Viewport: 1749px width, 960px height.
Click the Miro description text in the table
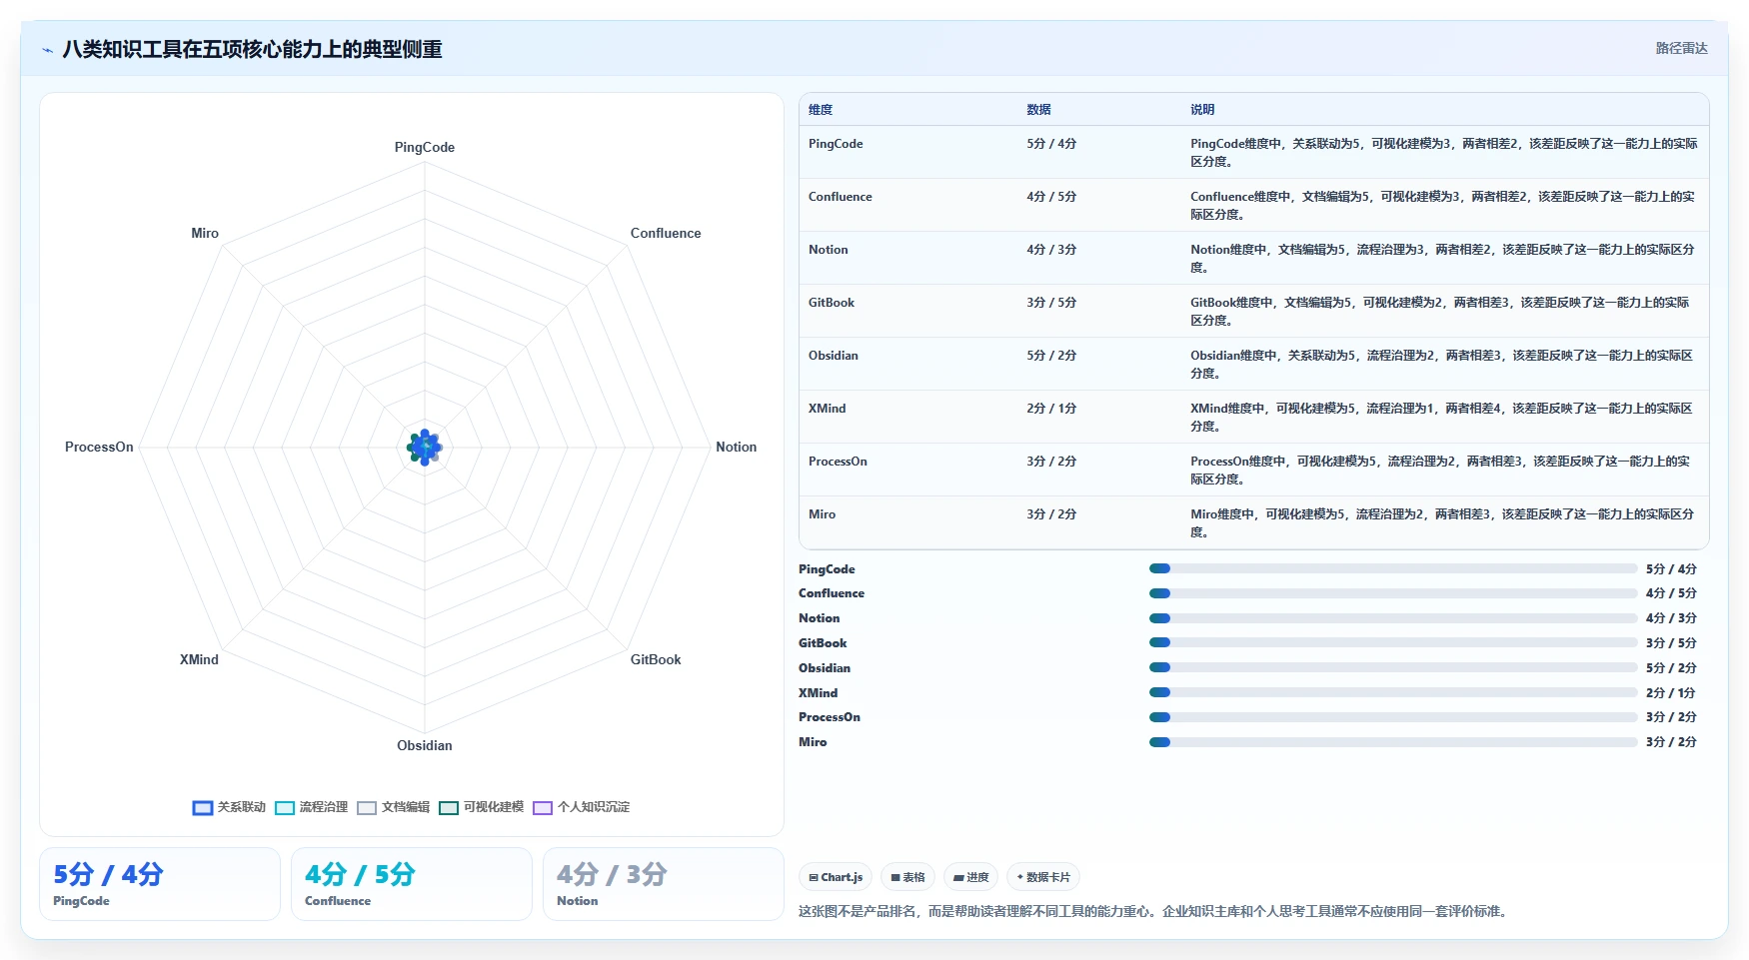pyautogui.click(x=1443, y=523)
